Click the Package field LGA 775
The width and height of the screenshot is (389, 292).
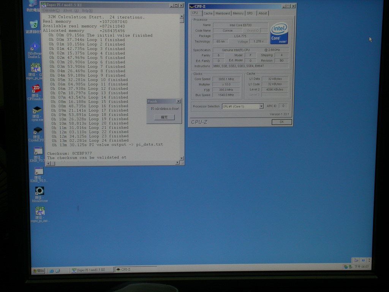(240, 36)
